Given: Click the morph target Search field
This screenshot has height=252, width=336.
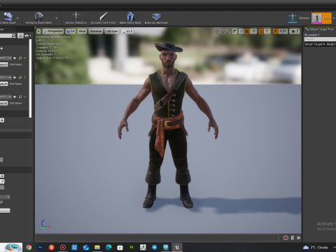Looking at the screenshot, I should [320, 39].
